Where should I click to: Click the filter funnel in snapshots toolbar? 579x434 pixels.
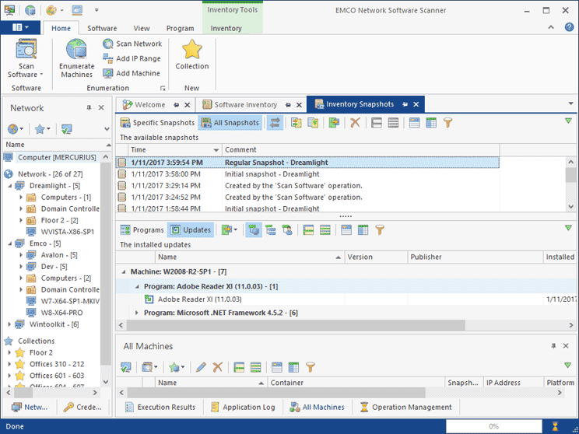point(448,123)
